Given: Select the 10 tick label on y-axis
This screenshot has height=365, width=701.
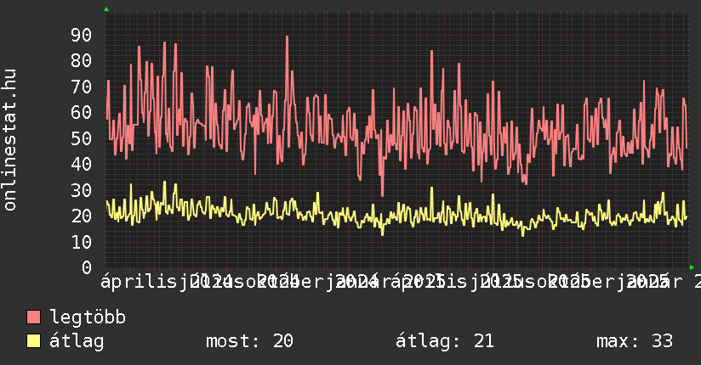Looking at the screenshot, I should tap(81, 242).
